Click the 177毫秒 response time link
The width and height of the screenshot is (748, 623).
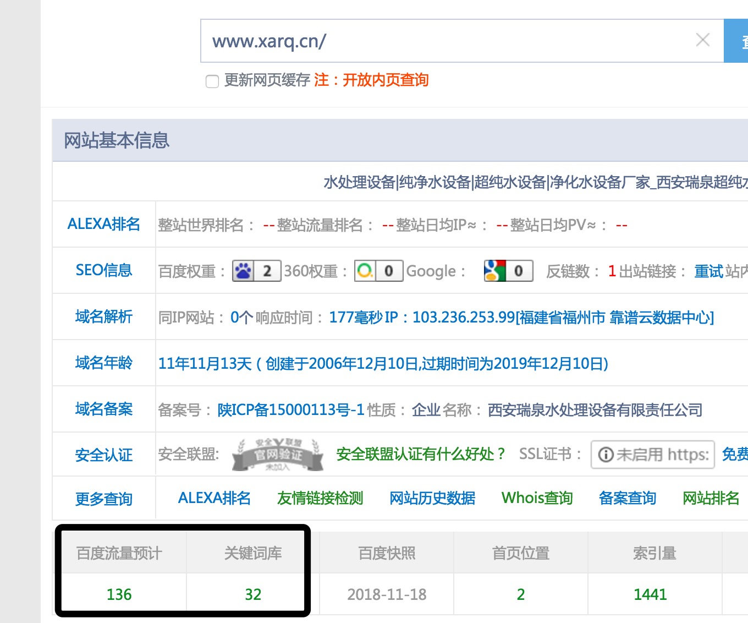pos(356,318)
